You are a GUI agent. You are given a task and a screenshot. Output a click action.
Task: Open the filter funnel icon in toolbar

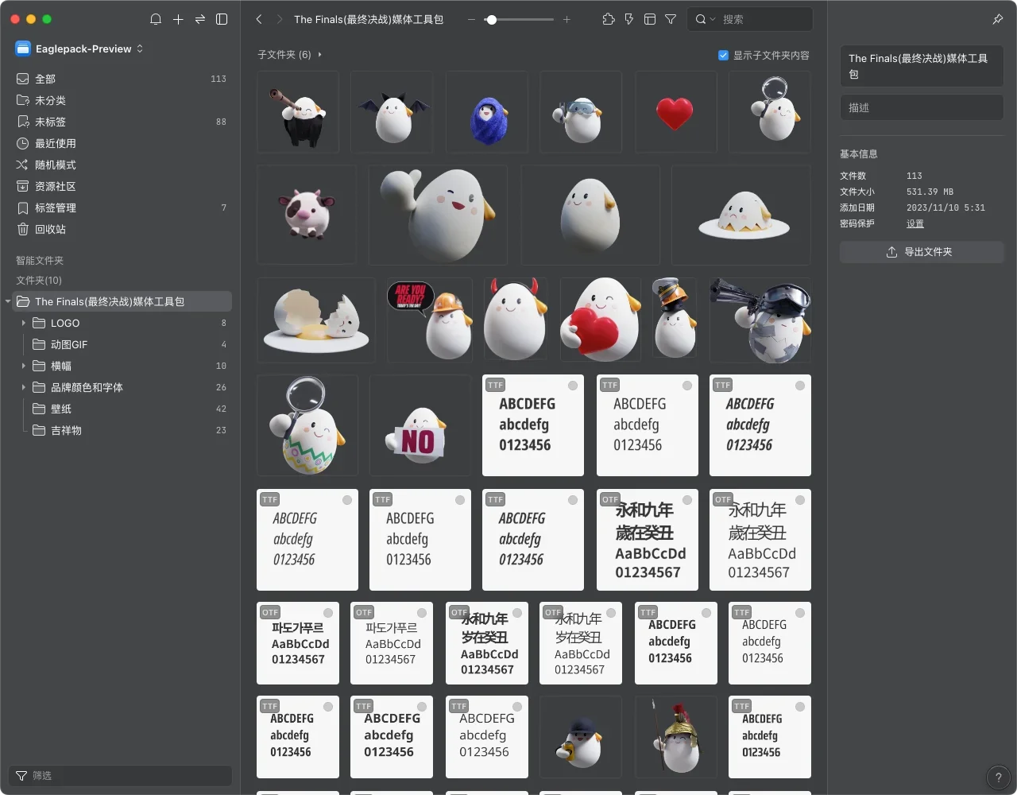[x=671, y=19]
